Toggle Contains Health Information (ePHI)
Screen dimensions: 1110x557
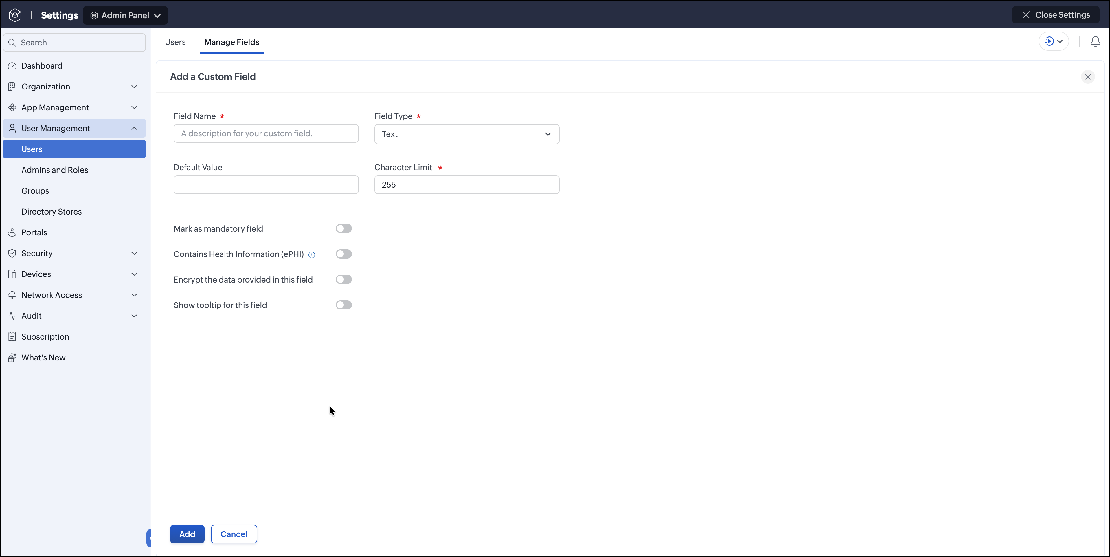pyautogui.click(x=344, y=254)
